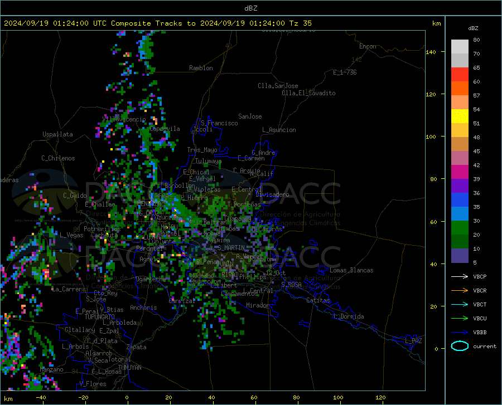Click the white VBCP arrow in legend
Image resolution: width=502 pixels, height=405 pixels.
[x=460, y=276]
